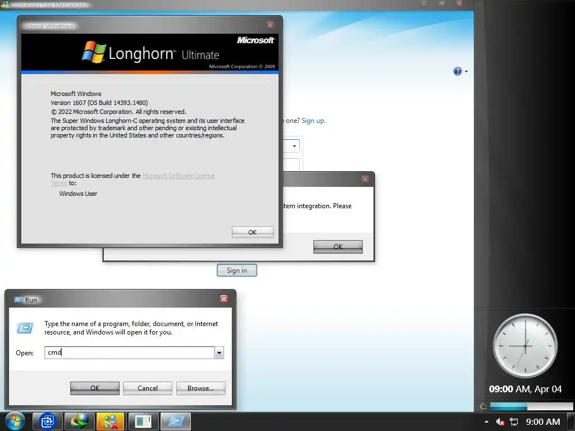
Task: Close the Run dialog with red X
Action: (x=223, y=299)
